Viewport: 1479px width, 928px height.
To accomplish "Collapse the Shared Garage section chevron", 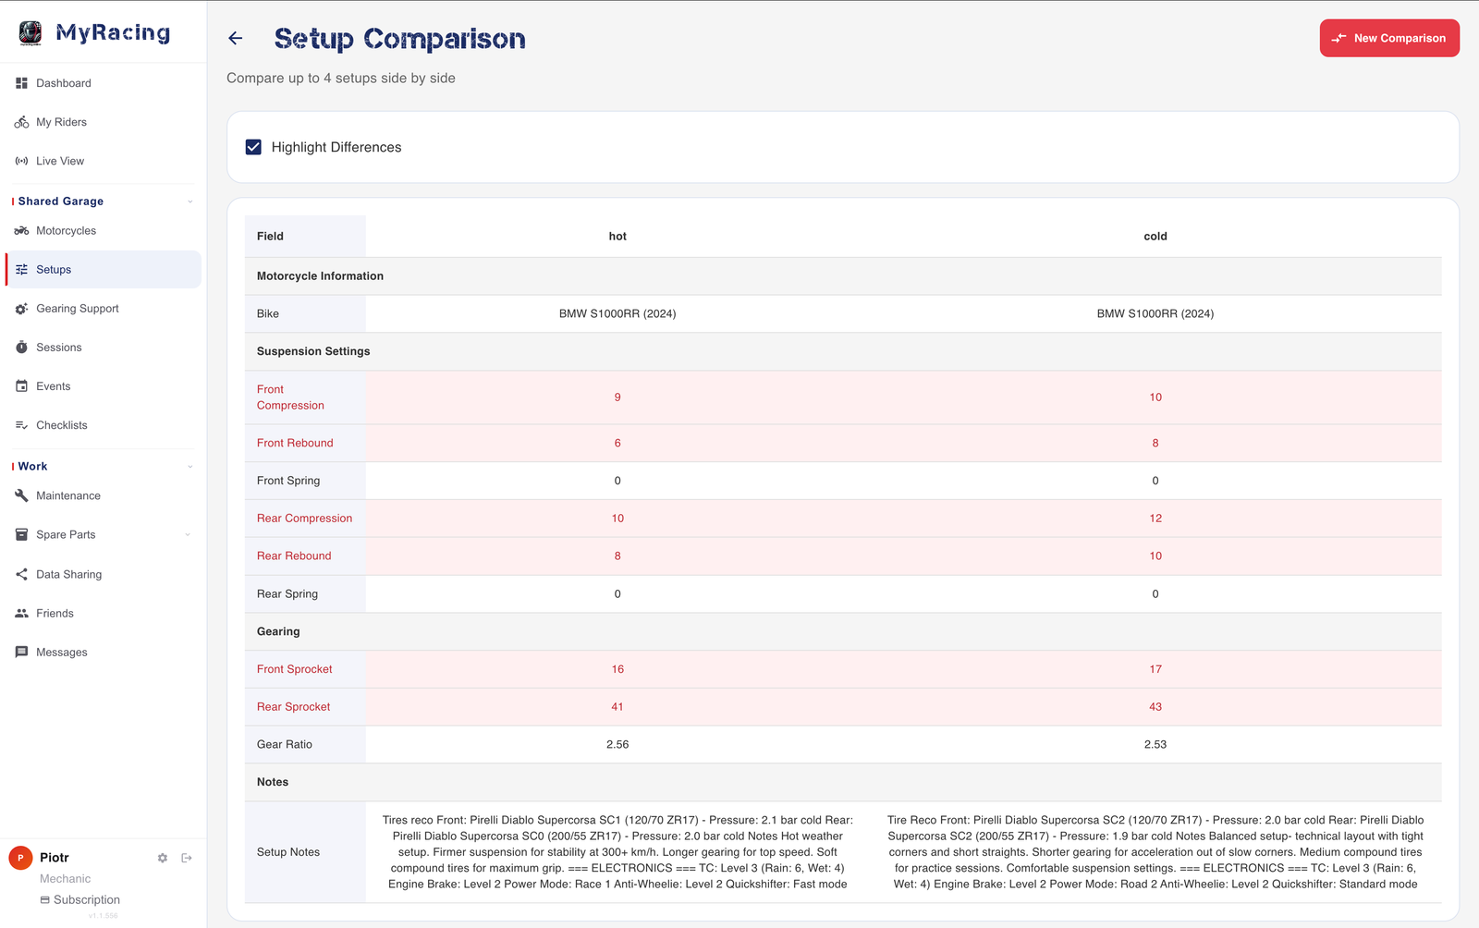I will (x=190, y=201).
